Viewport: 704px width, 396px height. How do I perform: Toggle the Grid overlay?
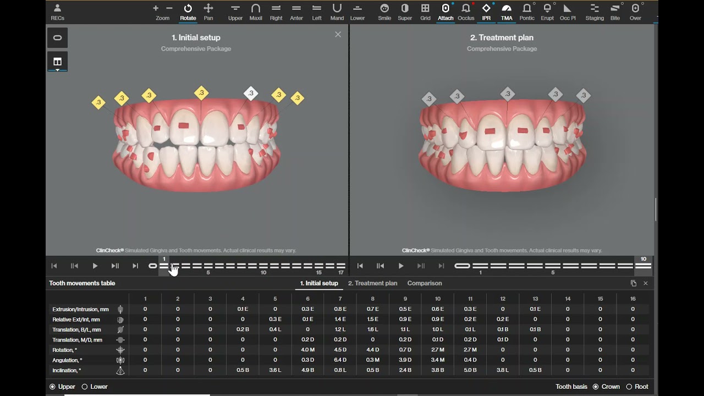coord(425,12)
